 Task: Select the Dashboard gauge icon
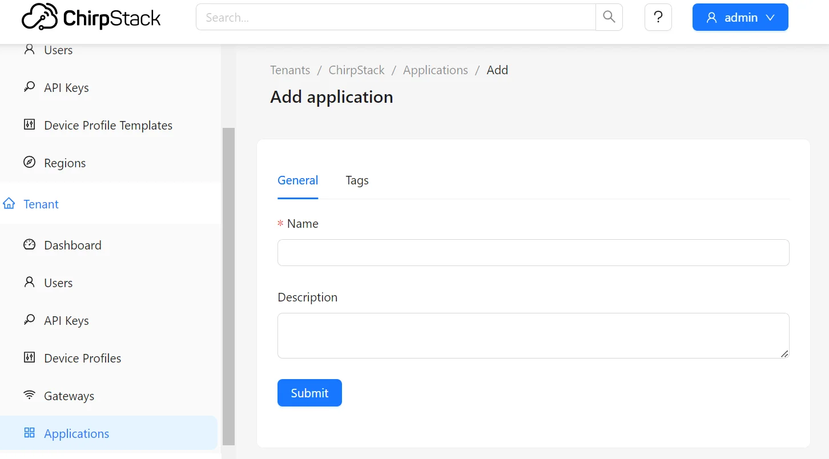click(29, 245)
